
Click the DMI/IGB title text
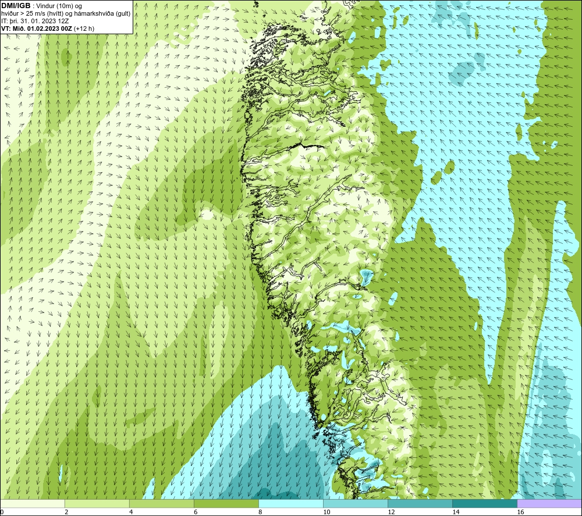[16, 6]
